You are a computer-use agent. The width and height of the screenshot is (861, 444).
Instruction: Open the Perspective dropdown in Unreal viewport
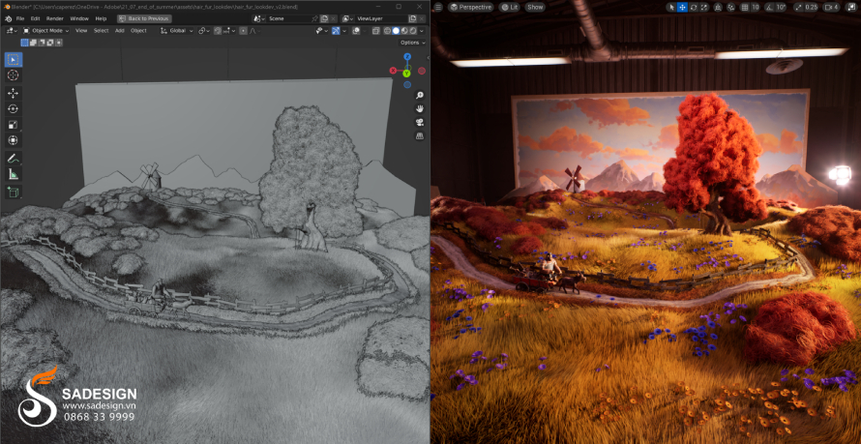coord(470,7)
